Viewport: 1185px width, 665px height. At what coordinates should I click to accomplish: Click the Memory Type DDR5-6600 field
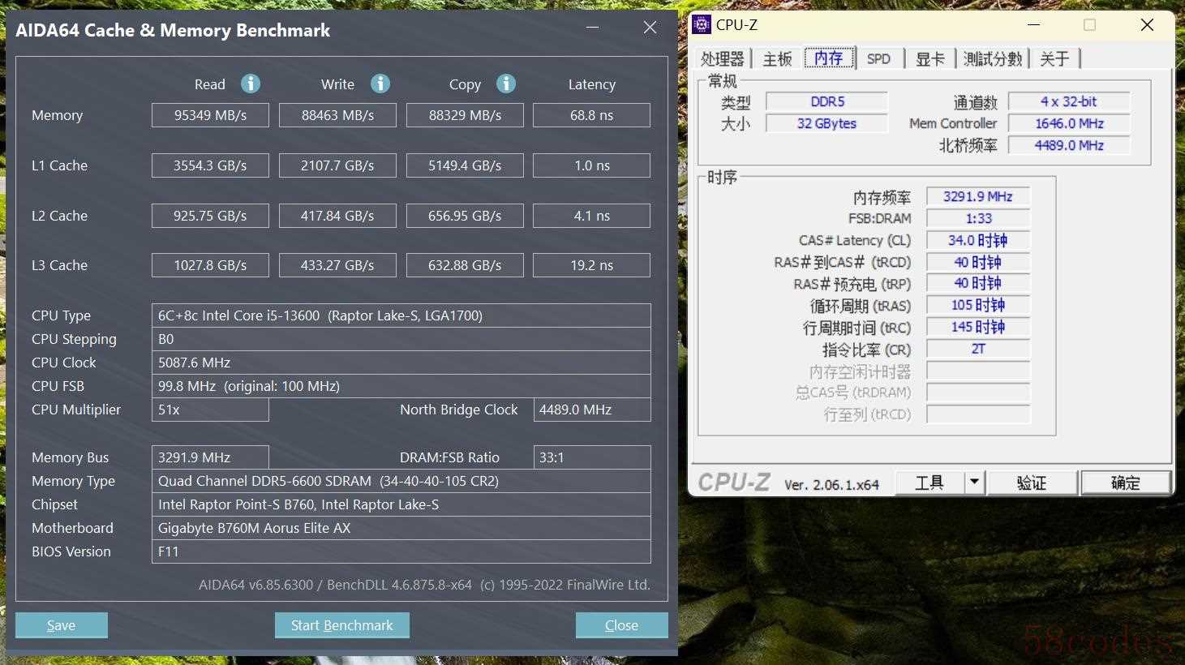click(x=401, y=481)
